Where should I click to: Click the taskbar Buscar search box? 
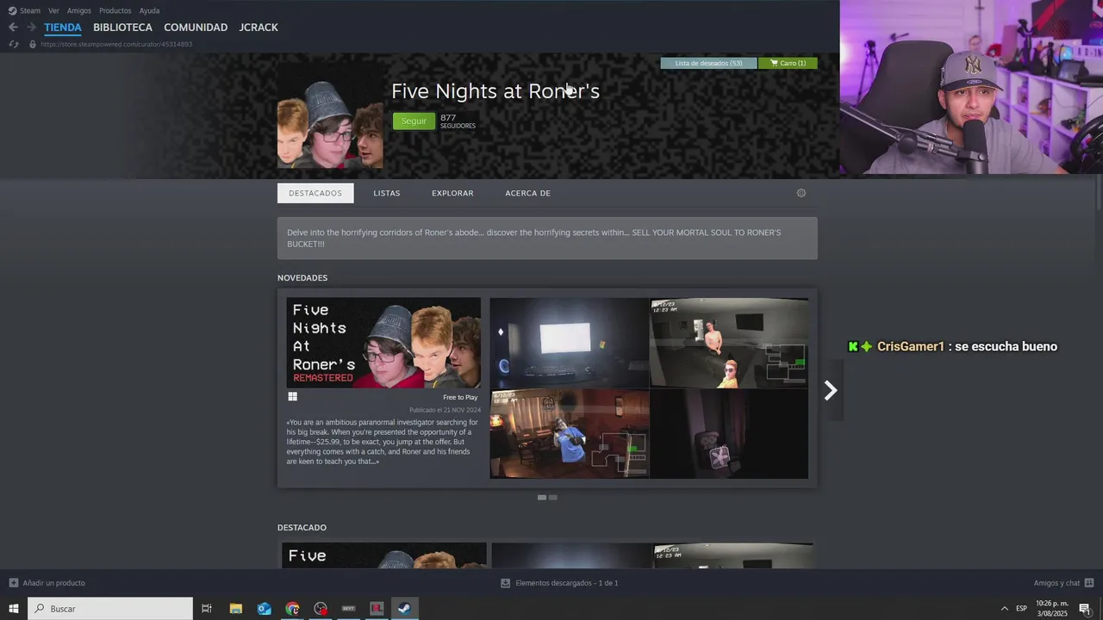point(110,609)
